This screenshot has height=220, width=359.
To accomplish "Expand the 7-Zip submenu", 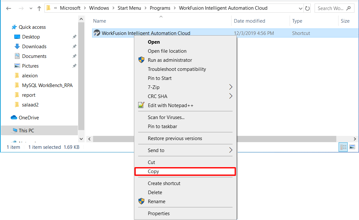I will [185, 87].
